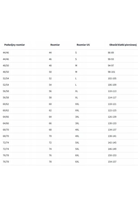Select the chest measurement 86-89 cell

[x=111, y=53]
